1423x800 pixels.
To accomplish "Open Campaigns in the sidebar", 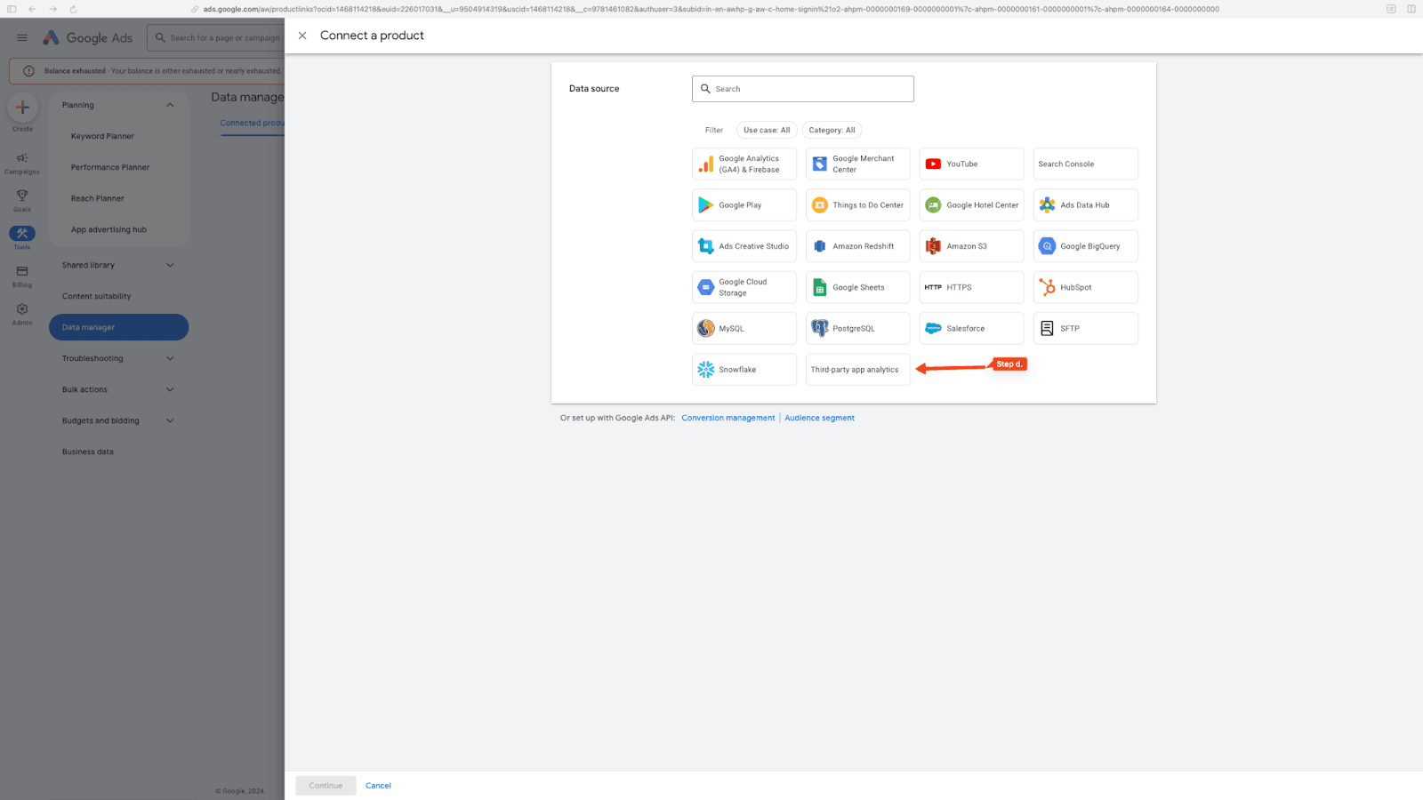I will [22, 164].
